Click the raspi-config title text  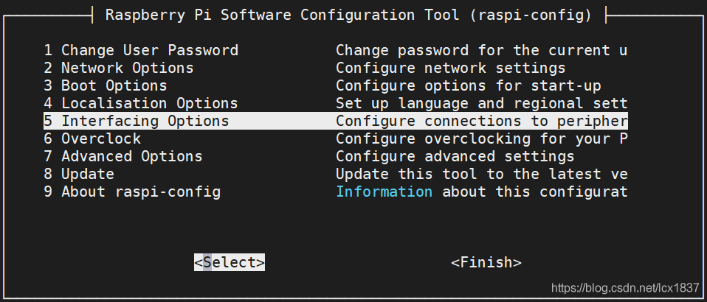348,15
